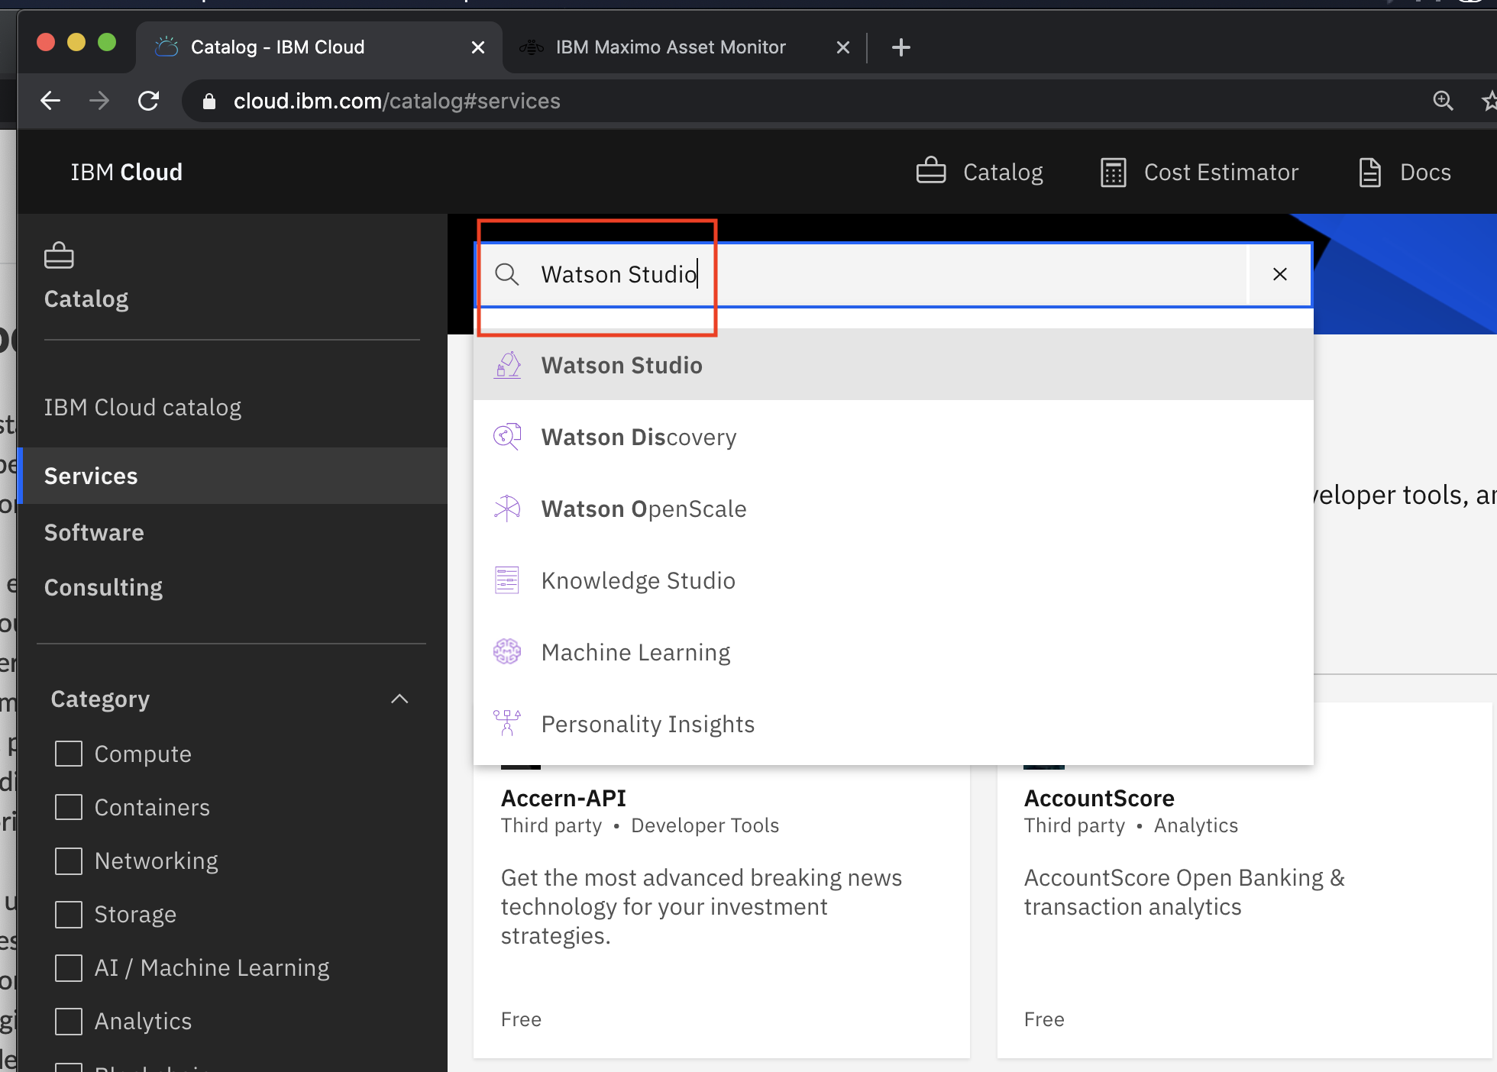Check the Compute category checkbox
Screen dimensions: 1497x1072
(x=69, y=754)
